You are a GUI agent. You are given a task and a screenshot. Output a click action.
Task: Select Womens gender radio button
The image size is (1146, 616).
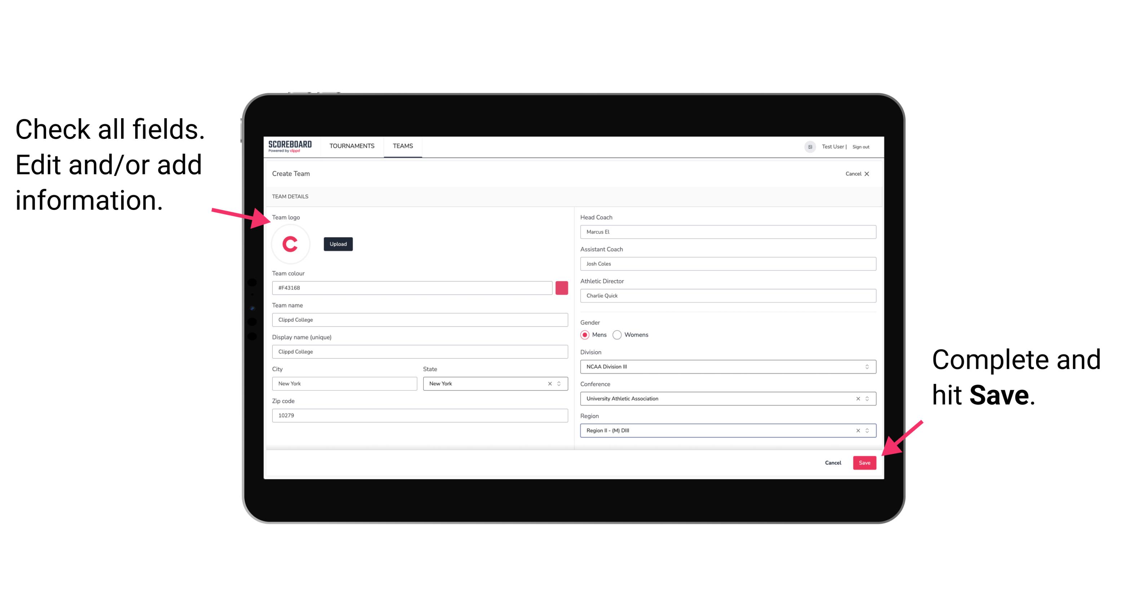click(622, 335)
